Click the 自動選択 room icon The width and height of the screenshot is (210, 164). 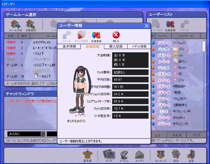click(31, 24)
